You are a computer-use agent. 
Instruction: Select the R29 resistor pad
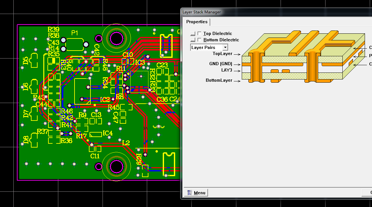(x=145, y=170)
